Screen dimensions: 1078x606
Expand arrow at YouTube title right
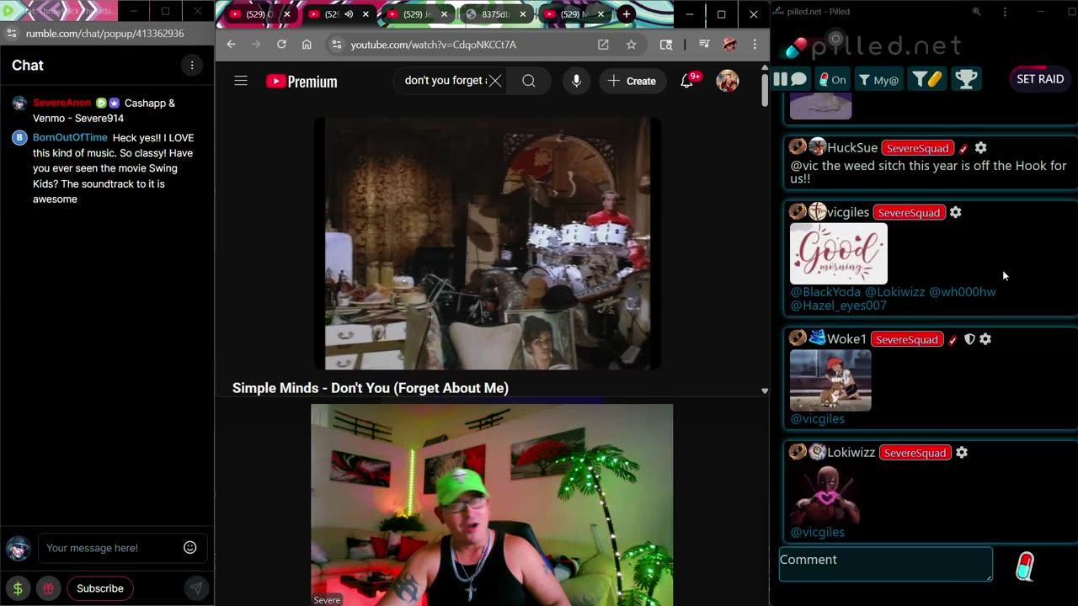click(764, 391)
